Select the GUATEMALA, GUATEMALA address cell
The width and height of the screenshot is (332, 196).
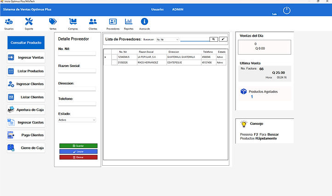tap(184, 57)
